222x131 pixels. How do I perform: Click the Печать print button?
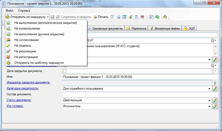101,17
